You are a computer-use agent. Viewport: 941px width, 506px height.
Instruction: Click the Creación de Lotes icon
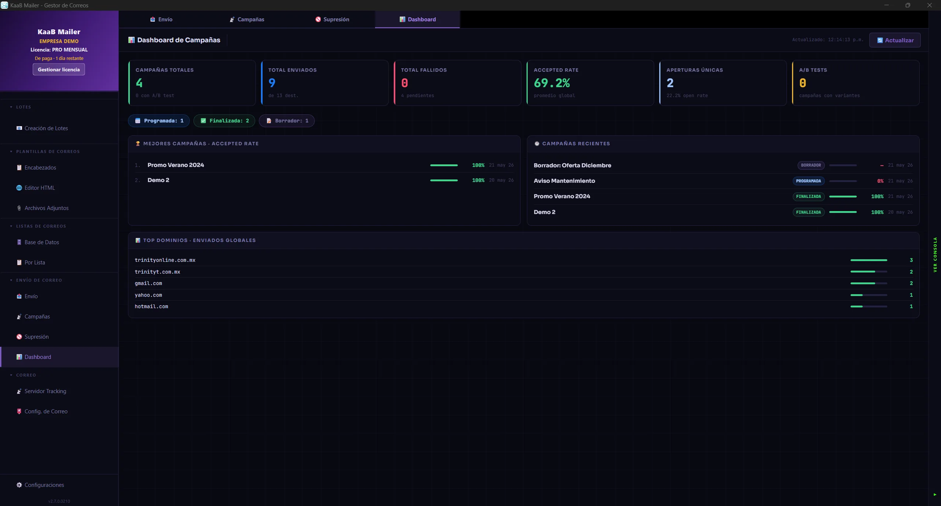point(19,128)
